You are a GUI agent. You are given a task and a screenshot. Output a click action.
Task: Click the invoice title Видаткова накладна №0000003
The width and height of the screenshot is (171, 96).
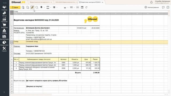36,20
